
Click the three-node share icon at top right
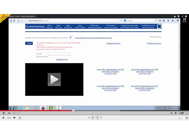click(182, 16)
